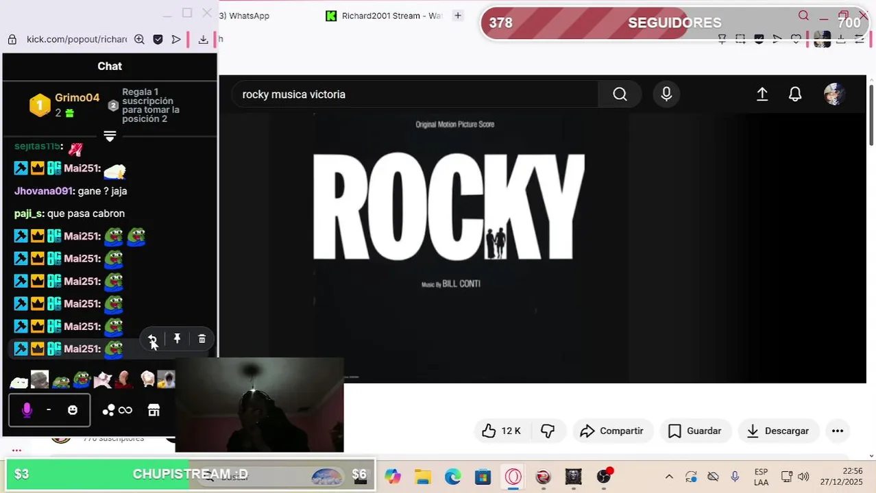The height and width of the screenshot is (493, 876).
Task: Dislike the Rocky video
Action: [548, 431]
